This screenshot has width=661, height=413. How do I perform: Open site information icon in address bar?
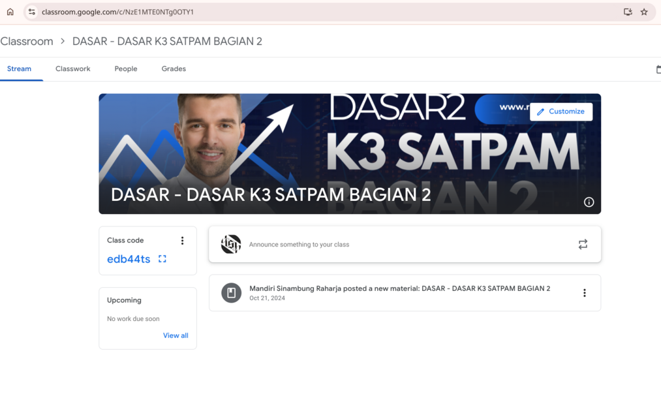tap(31, 12)
